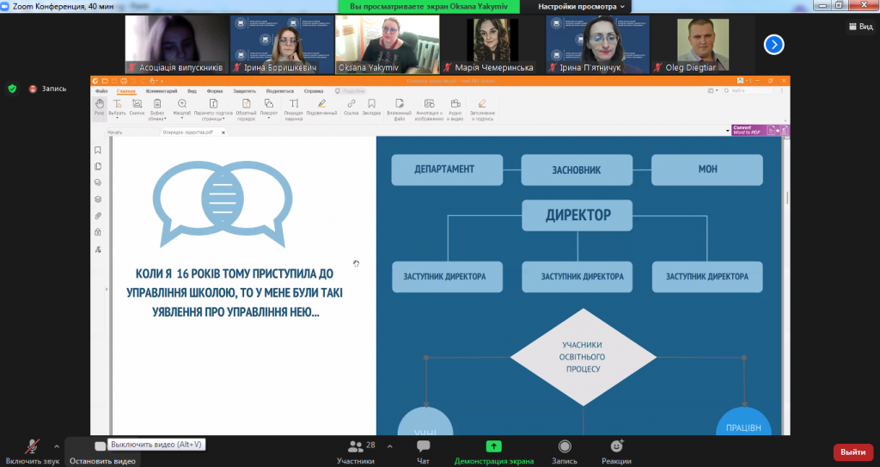Open the green encryption shield icon

[x=12, y=89]
